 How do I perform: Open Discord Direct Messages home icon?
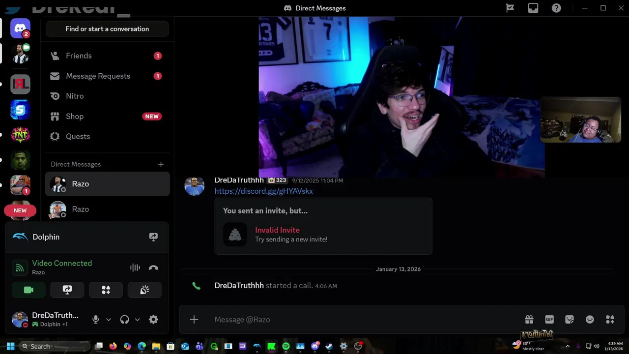pyautogui.click(x=20, y=29)
